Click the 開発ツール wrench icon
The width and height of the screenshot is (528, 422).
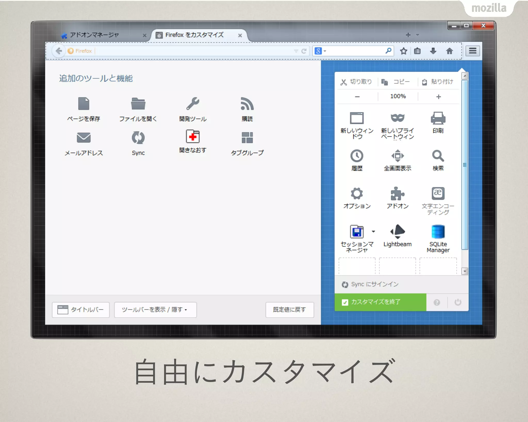[193, 104]
